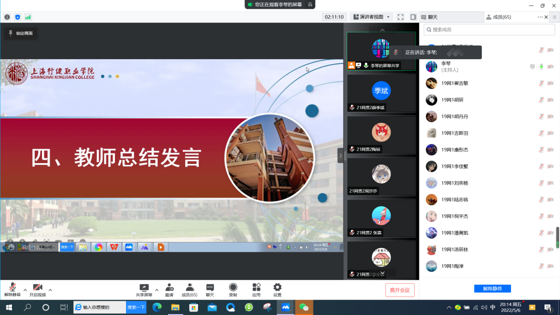Click the meeting info icon at top-left

click(7, 17)
